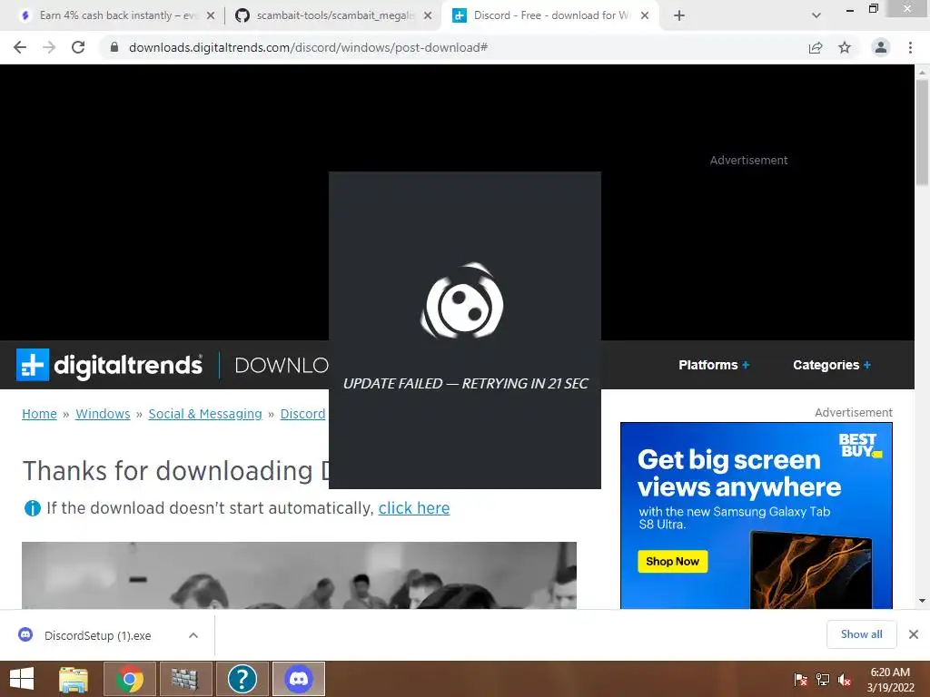
Task: Click the update failed retry message
Action: pos(466,384)
